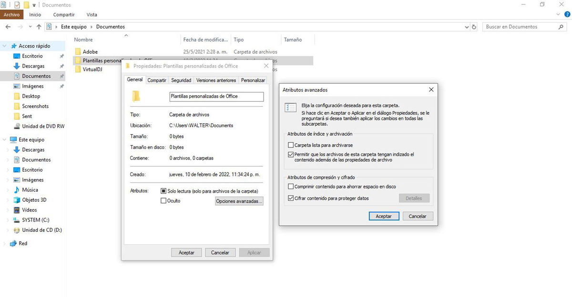Viewport: 572px width, 297px height.
Task: Open the Vista ribbon menu
Action: [92, 14]
